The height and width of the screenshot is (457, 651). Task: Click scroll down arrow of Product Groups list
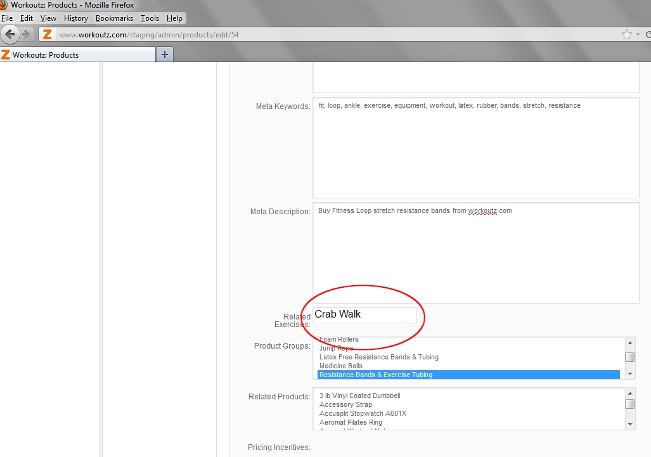[x=630, y=373]
